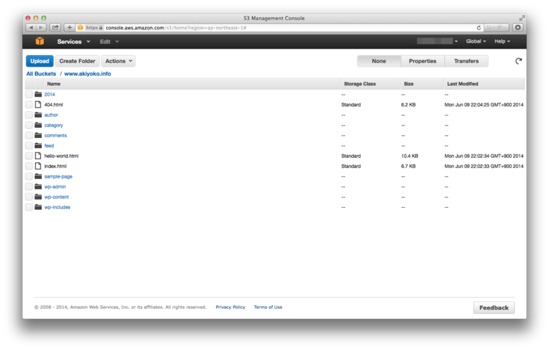The image size is (549, 350).
Task: Check the category folder checkbox
Action: (29, 125)
